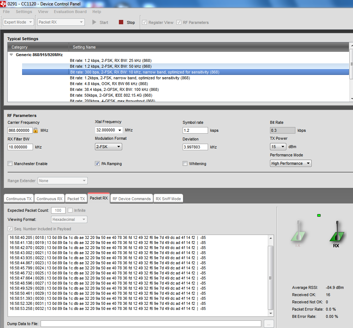353x328 pixels.
Task: Click the Dump Data to File field
Action: pos(151,324)
